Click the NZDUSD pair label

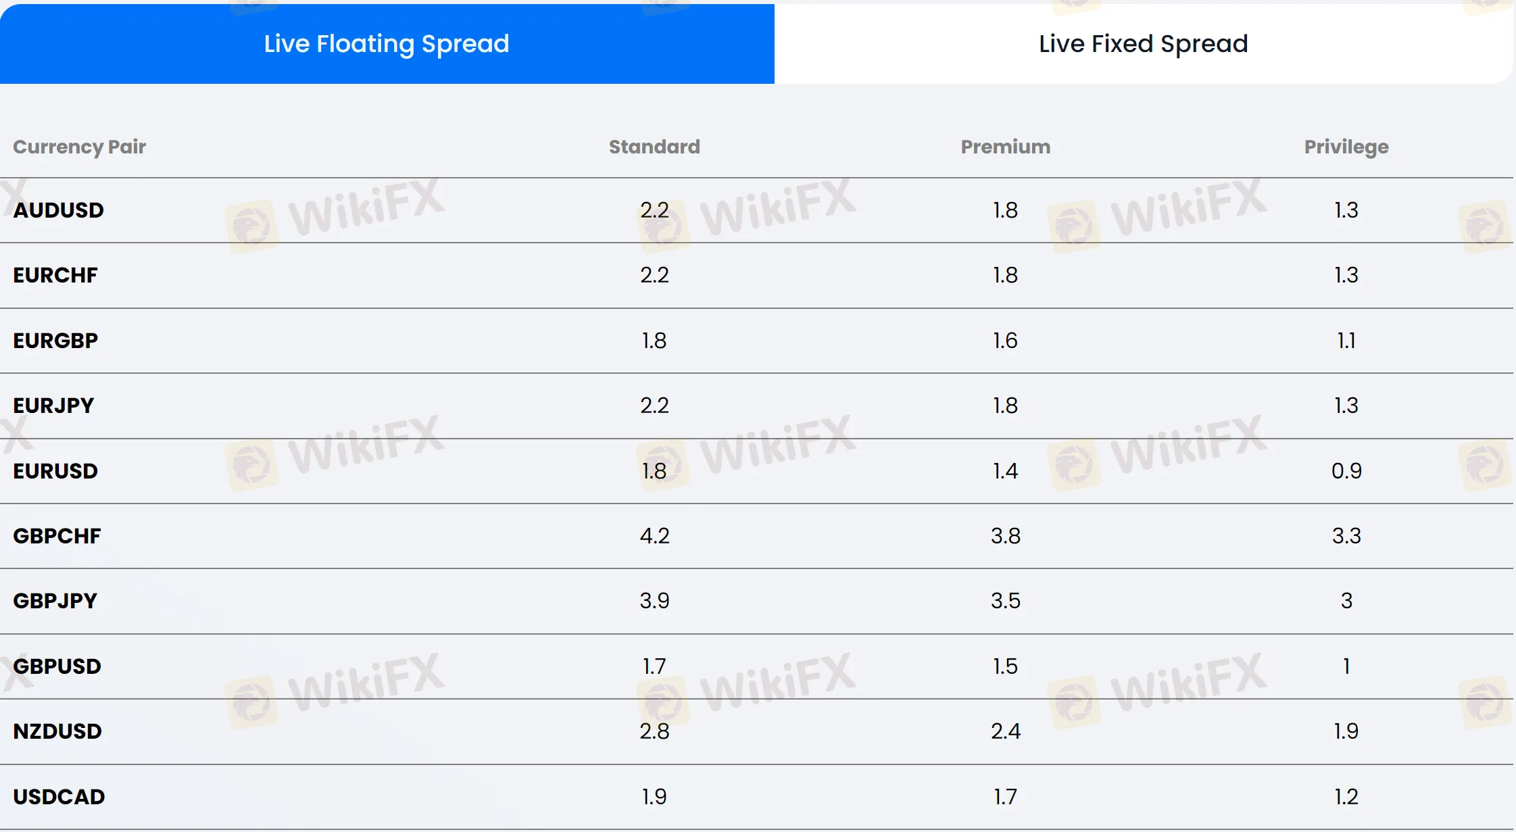(57, 731)
